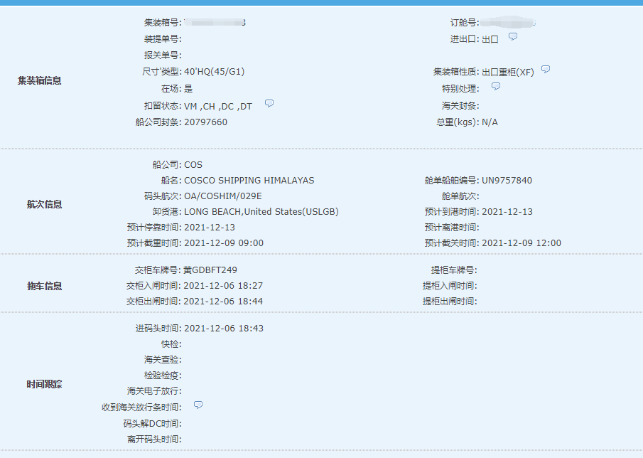The width and height of the screenshot is (643, 458).
Task: Select the 码头航次 value OA/COSHIM/029E
Action: 222,196
